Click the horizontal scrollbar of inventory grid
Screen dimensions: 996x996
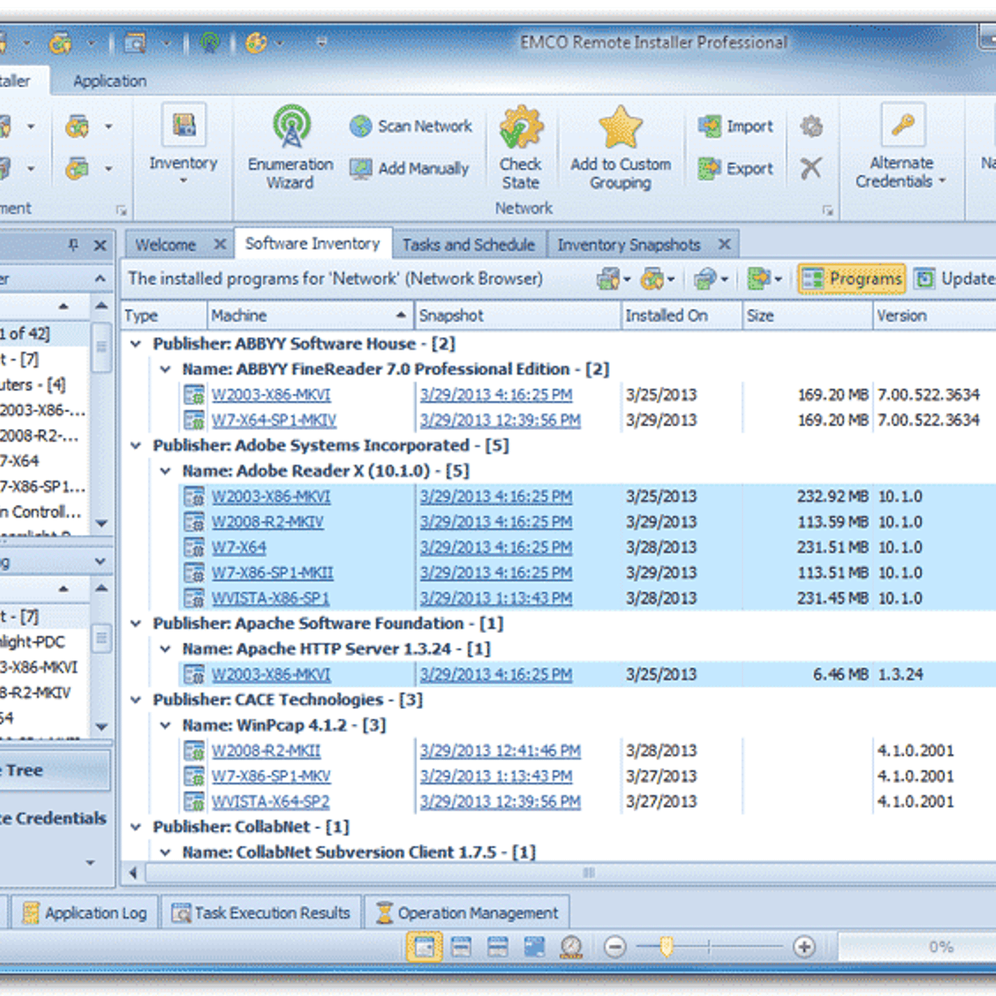(x=588, y=873)
